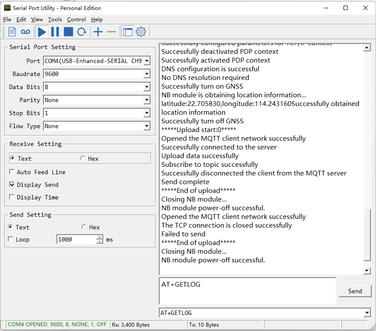Click the plus icon in toolbar
The image size is (376, 331).
point(98,32)
